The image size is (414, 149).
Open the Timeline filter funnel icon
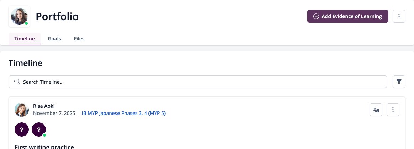coord(399,82)
